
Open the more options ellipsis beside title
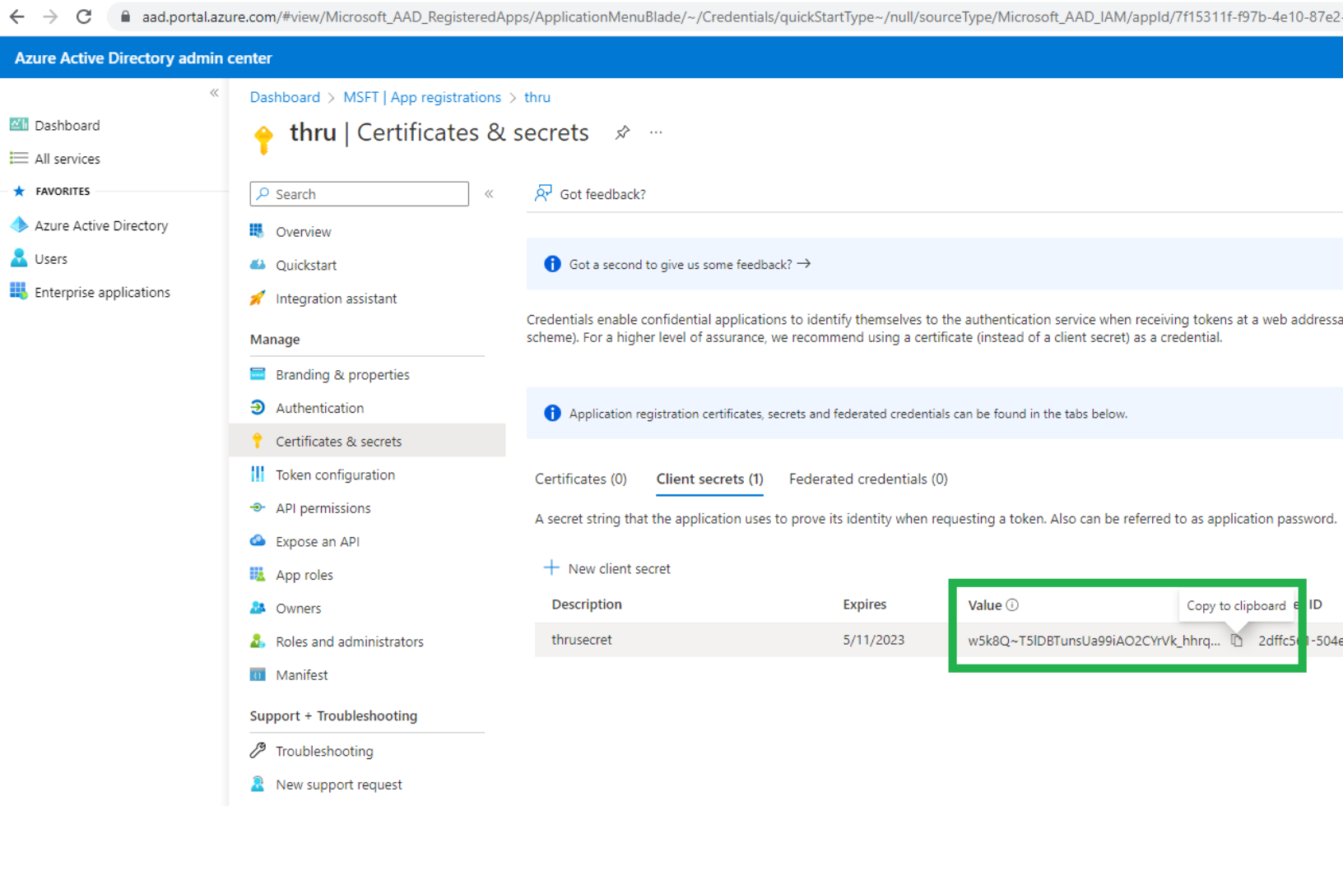click(656, 132)
